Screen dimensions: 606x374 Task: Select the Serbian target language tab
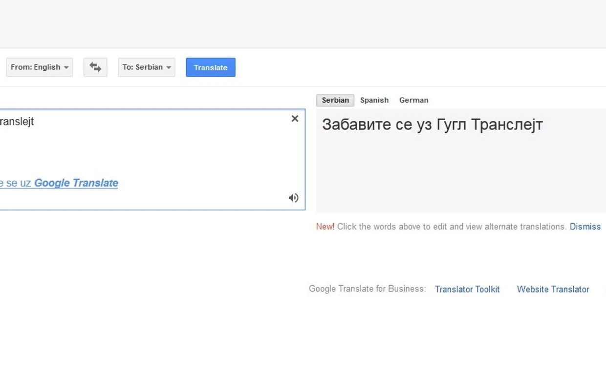coord(335,100)
